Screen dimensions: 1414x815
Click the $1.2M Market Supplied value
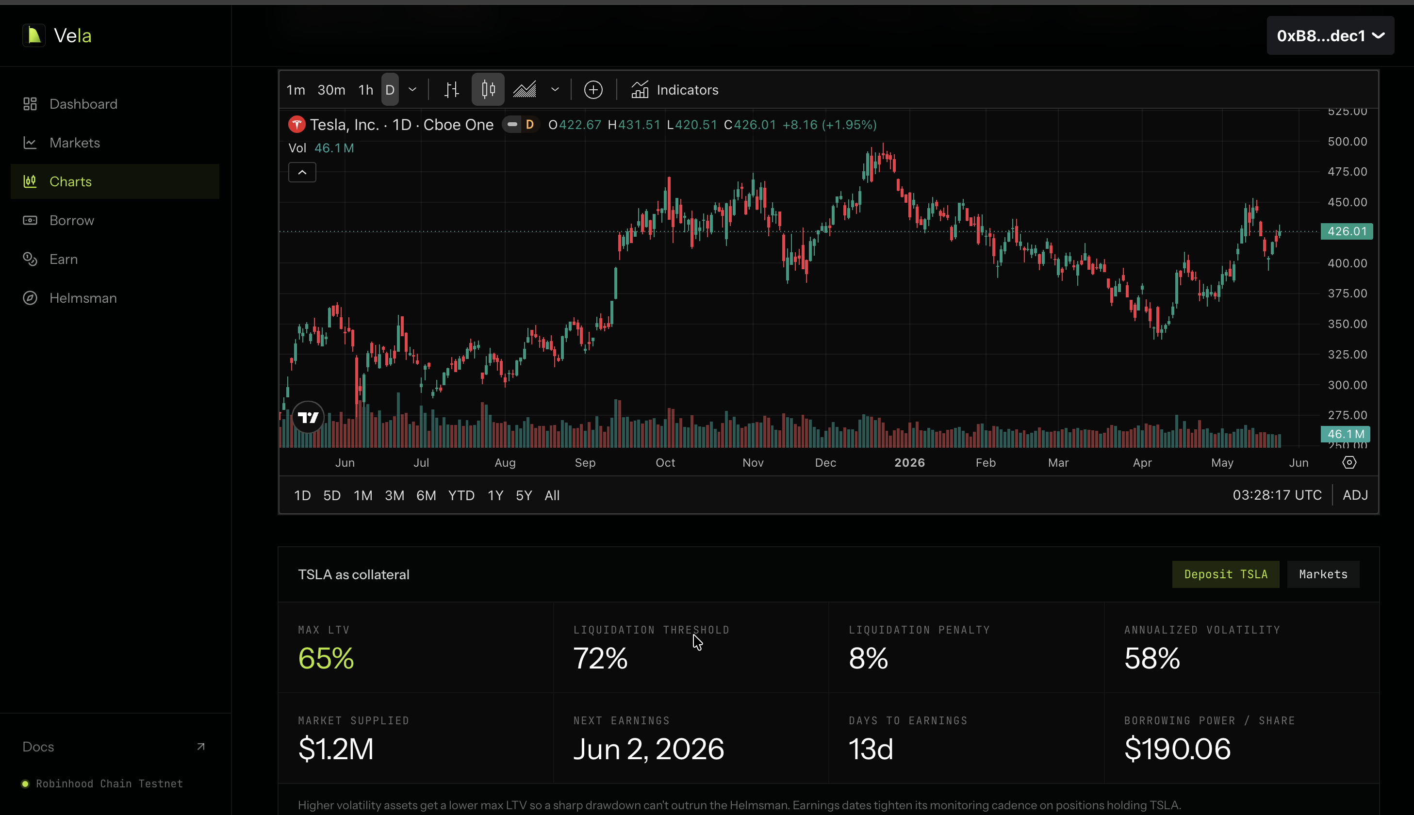point(336,749)
